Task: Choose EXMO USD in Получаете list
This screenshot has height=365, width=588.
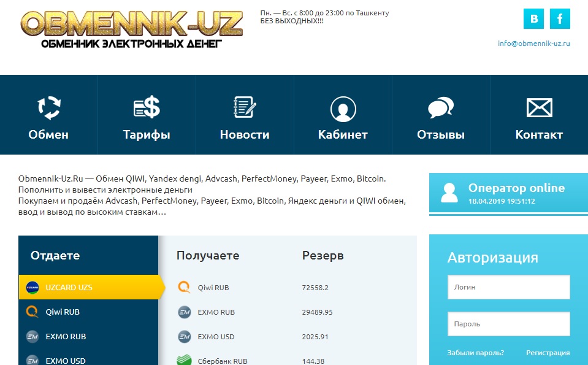Action: click(216, 337)
